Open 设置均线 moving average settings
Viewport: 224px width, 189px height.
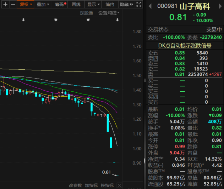tap(109, 13)
